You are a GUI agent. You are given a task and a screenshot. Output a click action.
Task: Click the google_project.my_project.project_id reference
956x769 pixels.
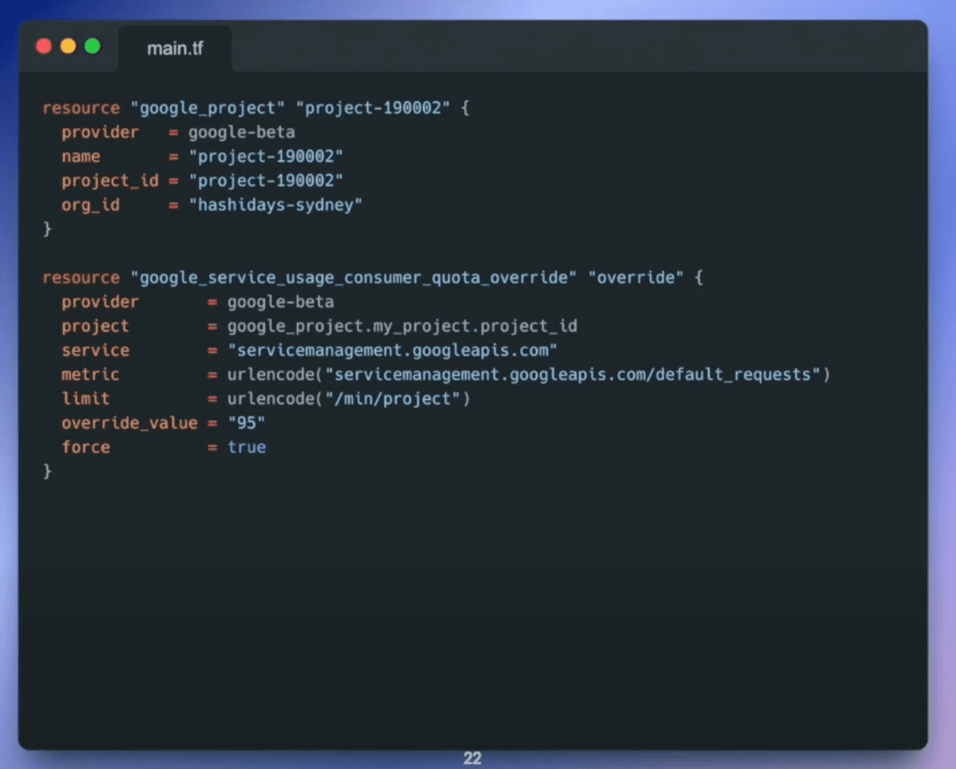pos(402,326)
